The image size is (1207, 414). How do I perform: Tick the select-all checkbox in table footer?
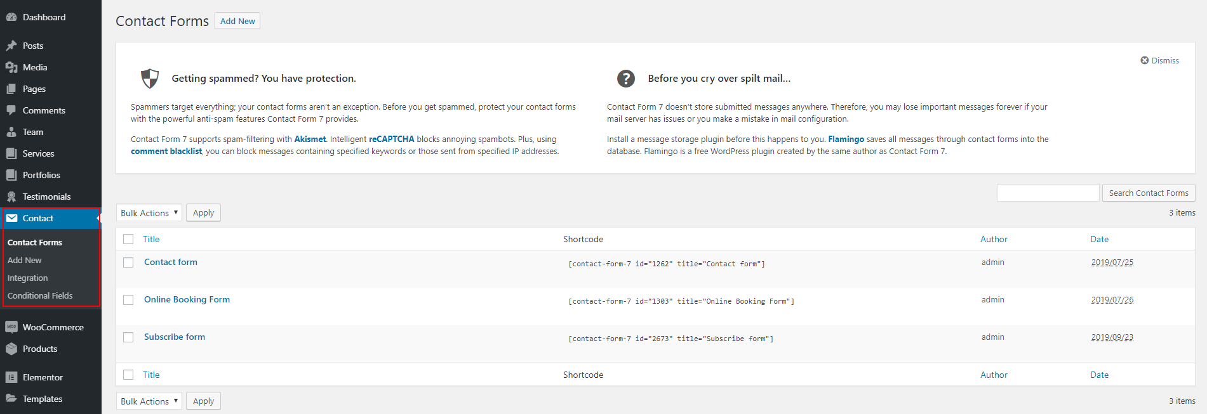[128, 375]
